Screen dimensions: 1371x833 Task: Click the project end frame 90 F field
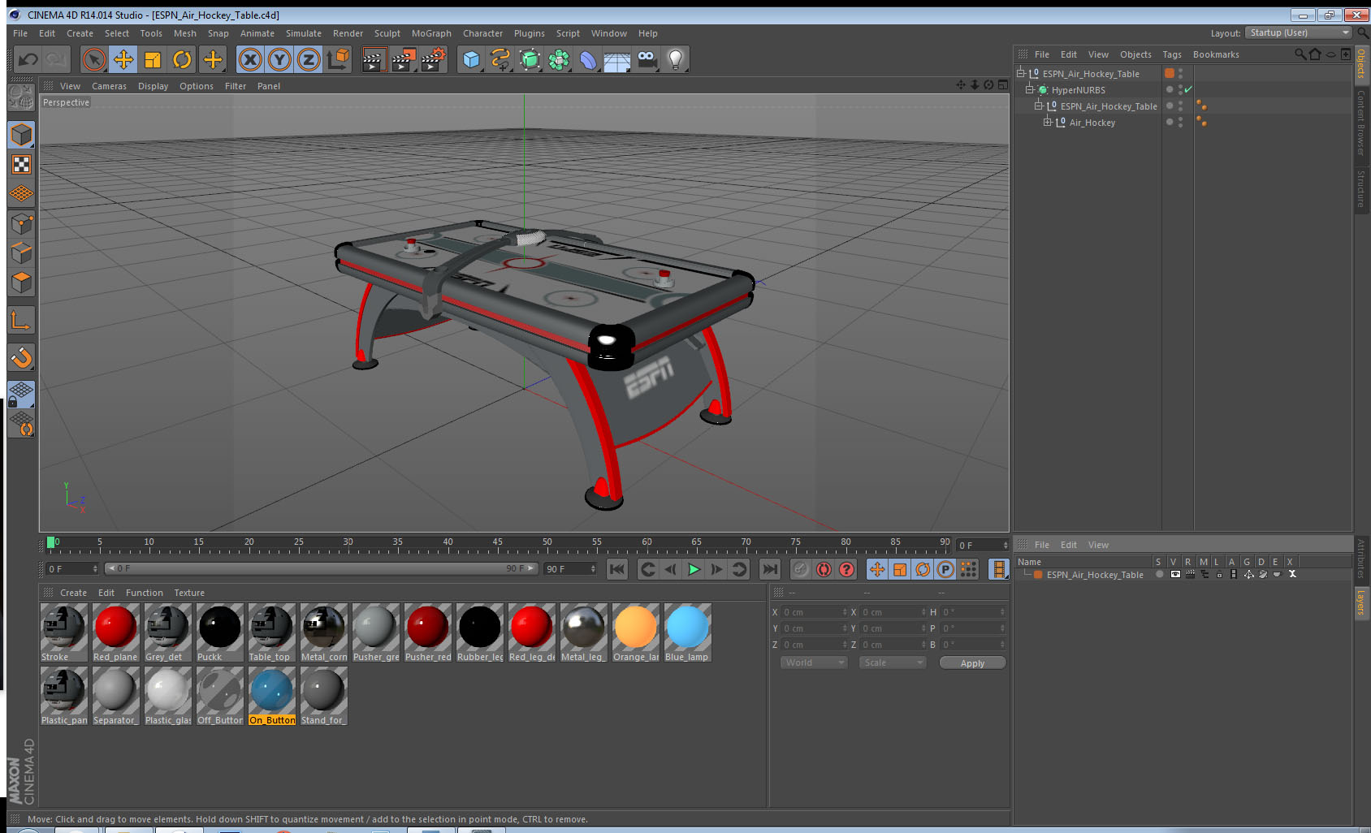570,569
